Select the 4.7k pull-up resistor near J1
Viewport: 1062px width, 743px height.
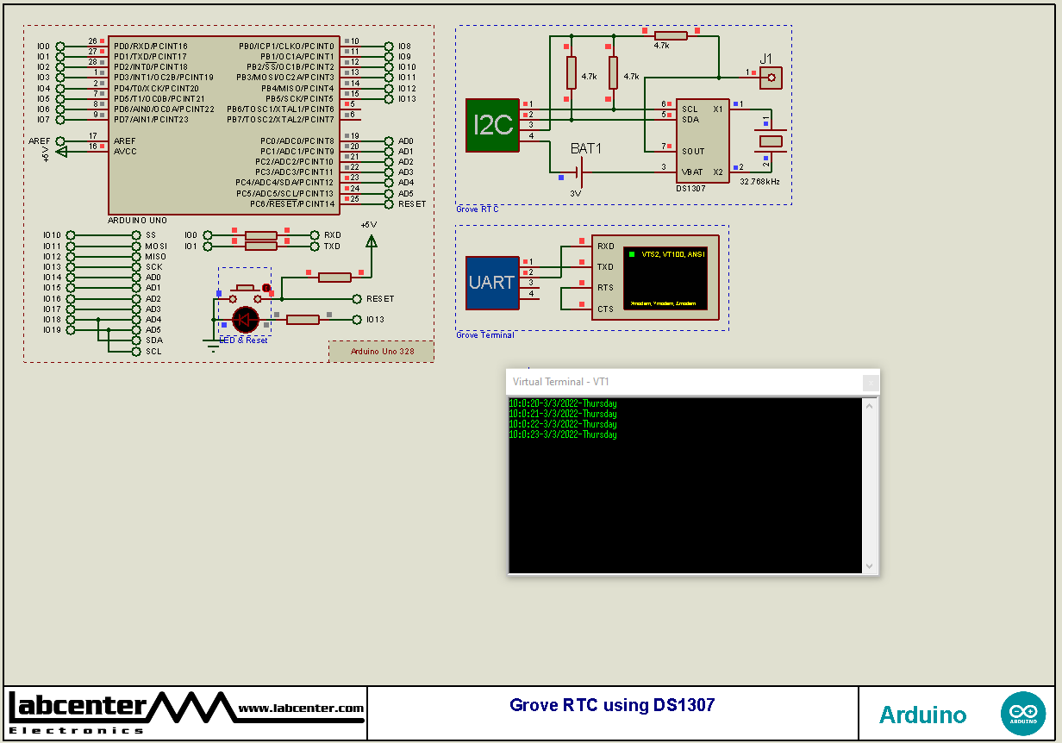coord(671,34)
